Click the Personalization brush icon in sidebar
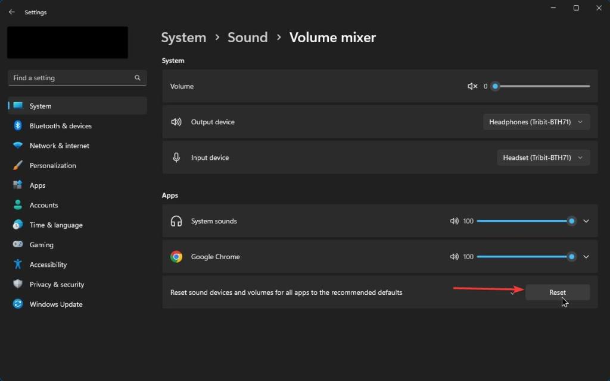This screenshot has width=610, height=381. (17, 165)
